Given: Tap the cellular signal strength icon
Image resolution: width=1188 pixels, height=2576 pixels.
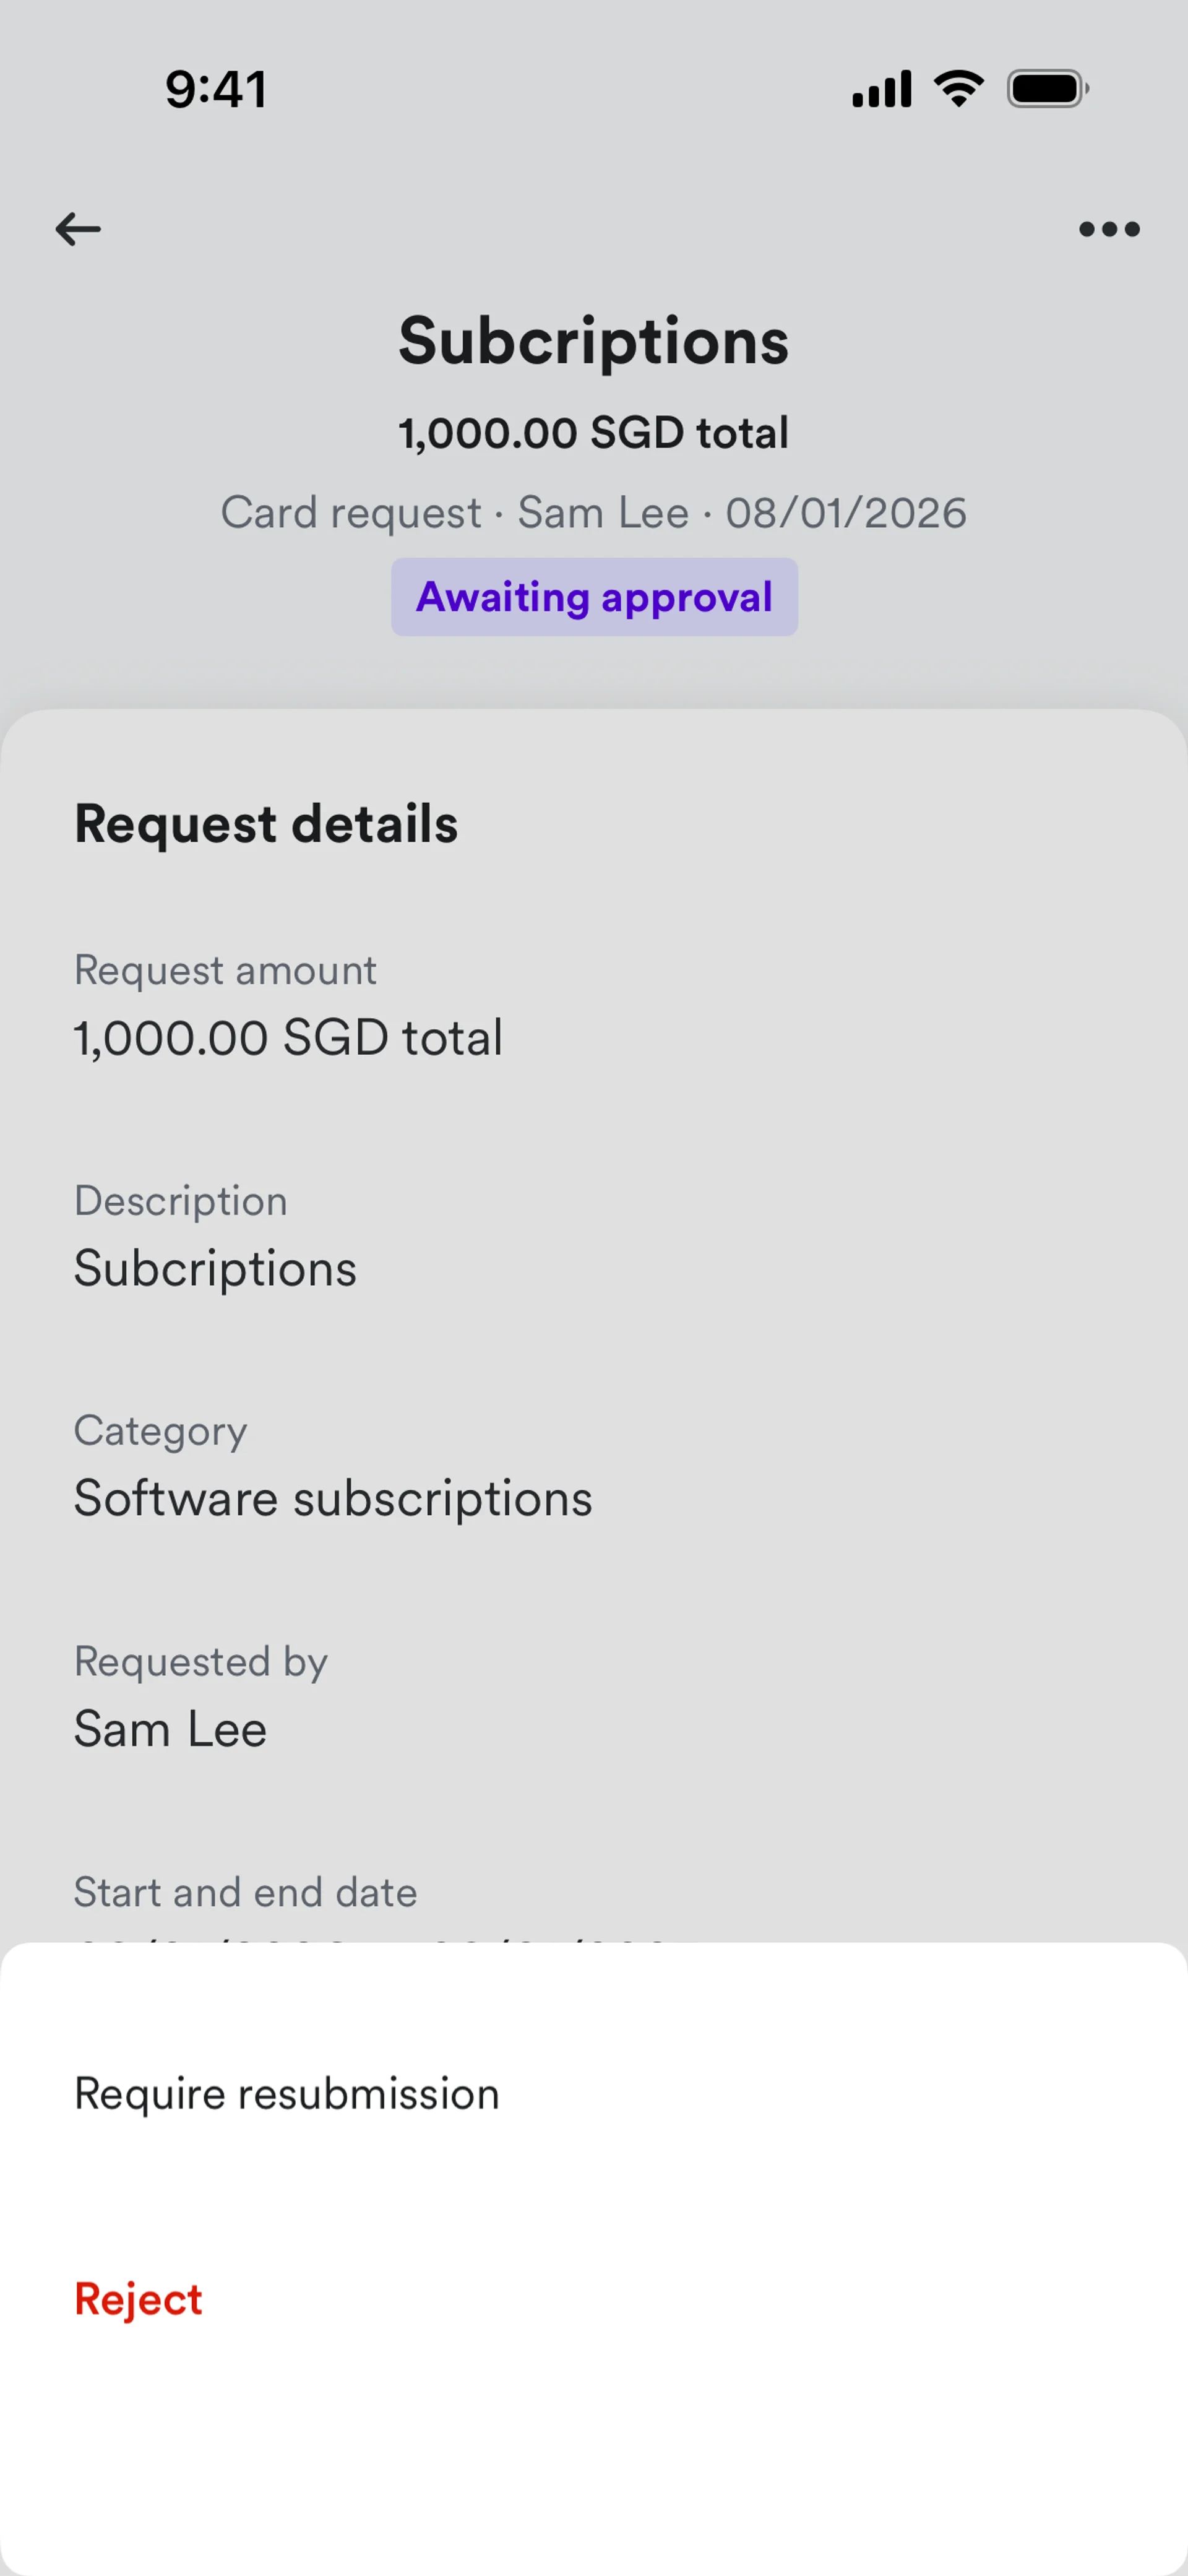Looking at the screenshot, I should pyautogui.click(x=881, y=89).
